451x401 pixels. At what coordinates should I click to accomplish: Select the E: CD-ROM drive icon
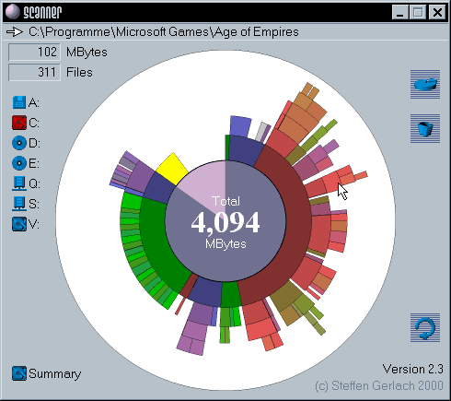(19, 163)
